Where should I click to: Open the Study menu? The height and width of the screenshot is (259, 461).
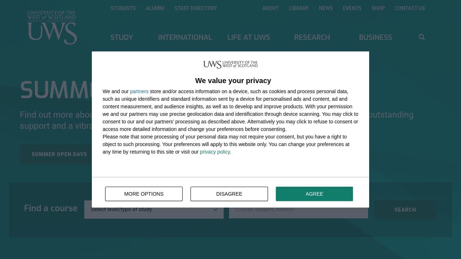pos(122,37)
